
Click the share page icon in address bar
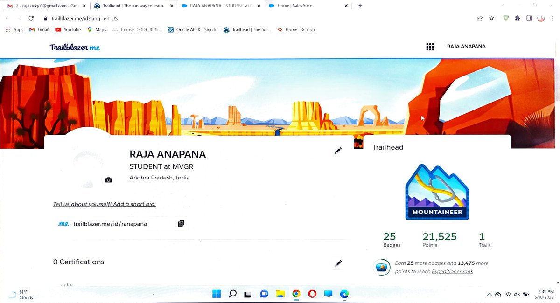[479, 18]
